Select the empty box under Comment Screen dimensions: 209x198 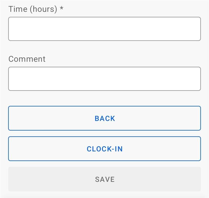click(104, 79)
